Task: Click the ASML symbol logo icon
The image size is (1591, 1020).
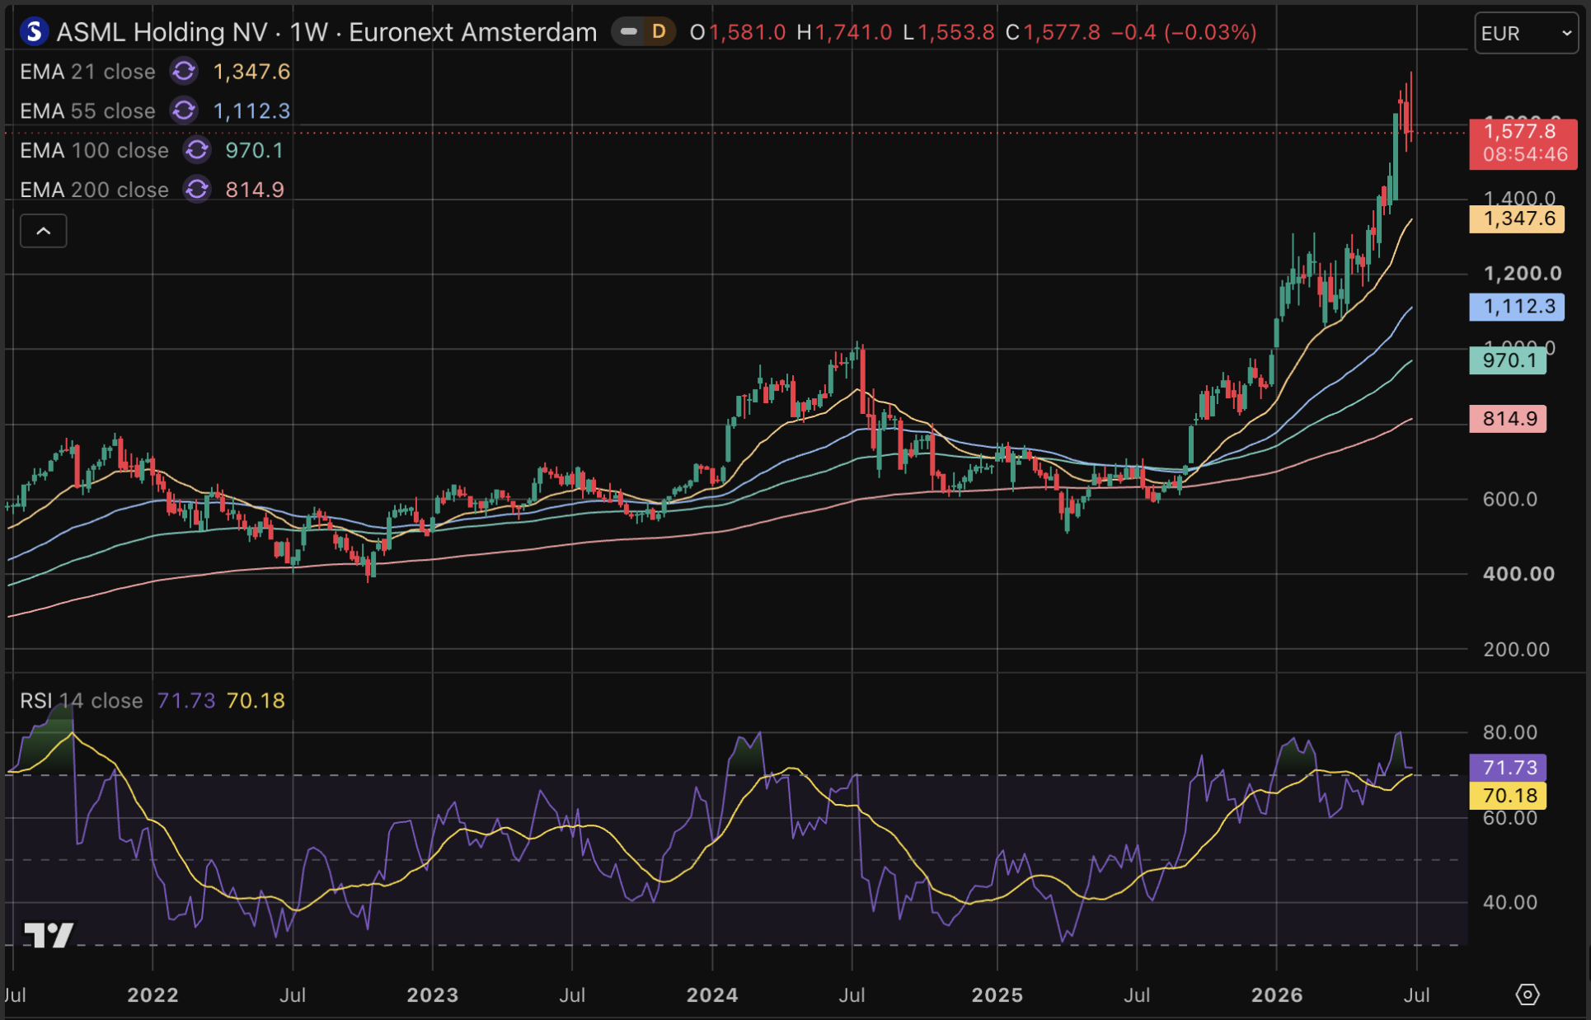Action: click(x=34, y=32)
